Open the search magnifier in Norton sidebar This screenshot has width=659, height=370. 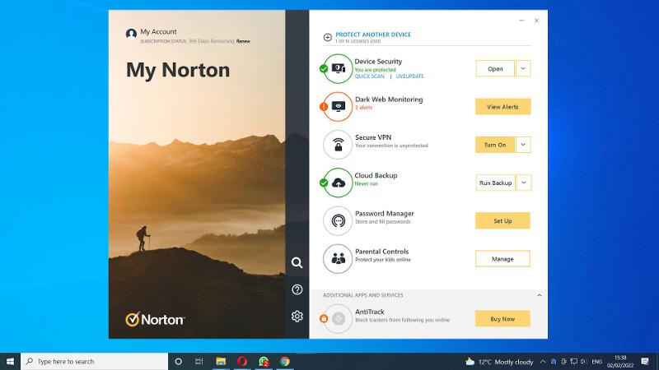[x=297, y=262]
